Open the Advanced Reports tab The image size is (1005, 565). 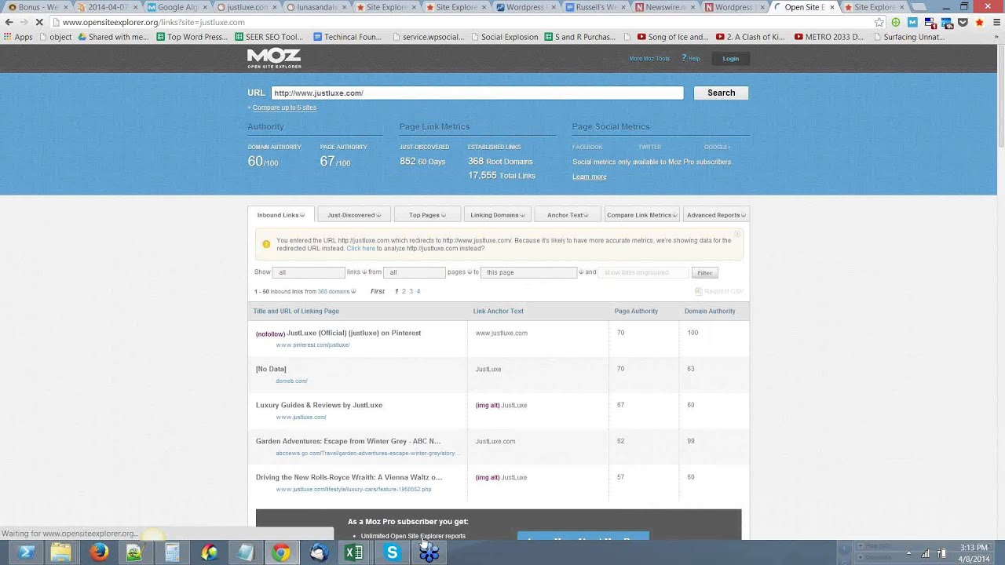point(716,215)
